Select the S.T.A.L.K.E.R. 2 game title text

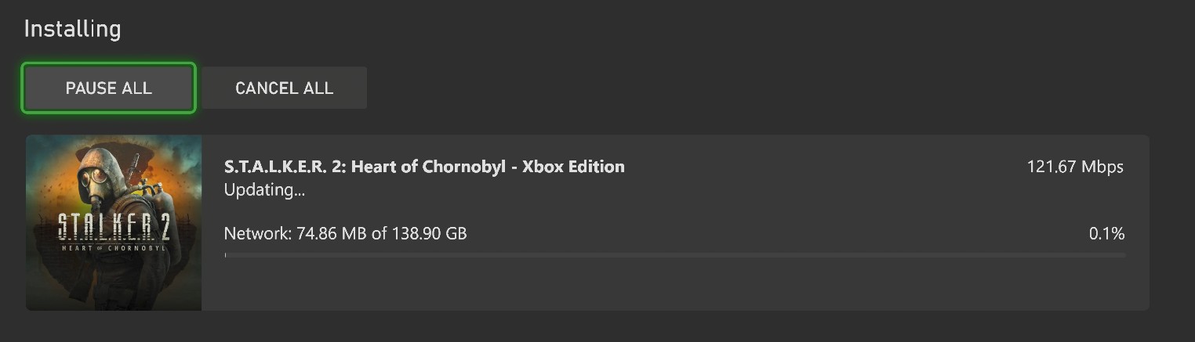(423, 167)
